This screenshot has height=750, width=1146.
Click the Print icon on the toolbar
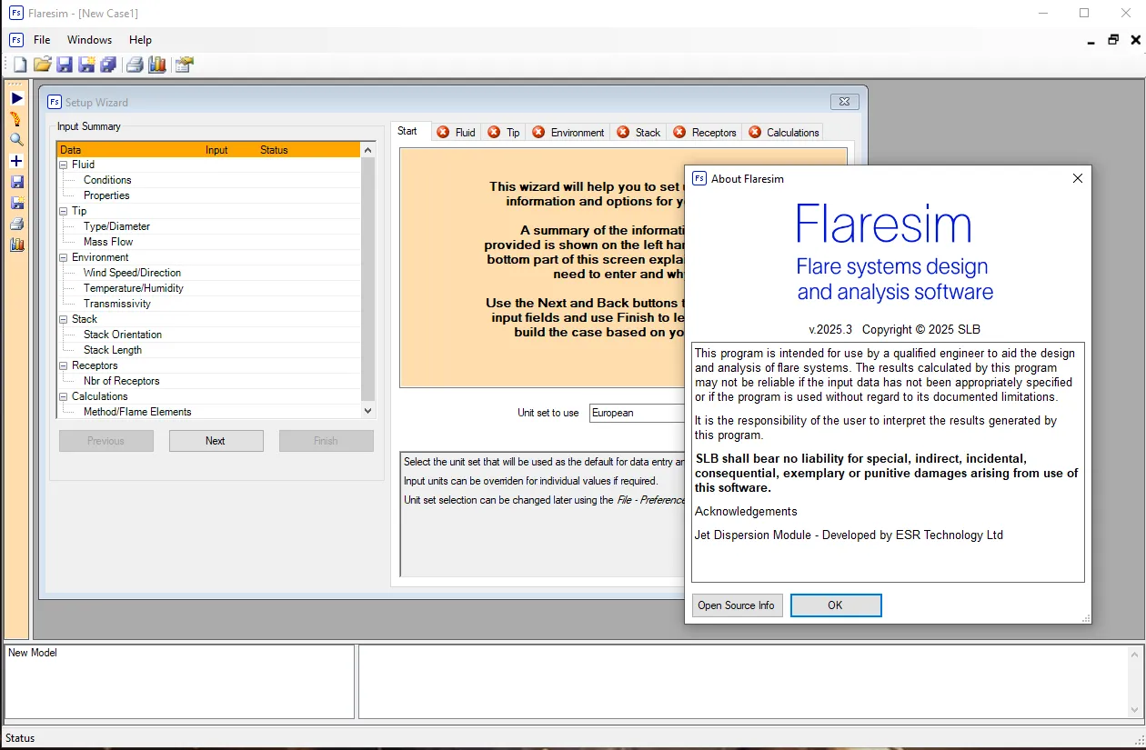(x=134, y=65)
